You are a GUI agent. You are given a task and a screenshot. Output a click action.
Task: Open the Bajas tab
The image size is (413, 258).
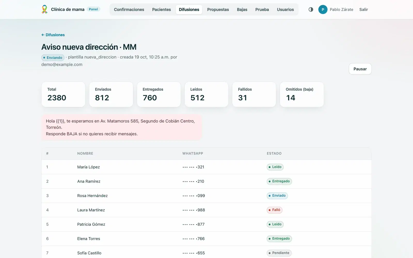coord(242,10)
